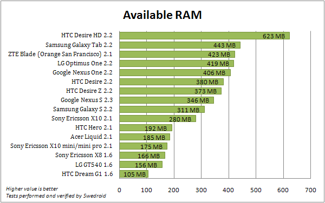The image size is (325, 203).
Task: Select the HTC Desire HD 623 MB bar
Action: point(204,36)
